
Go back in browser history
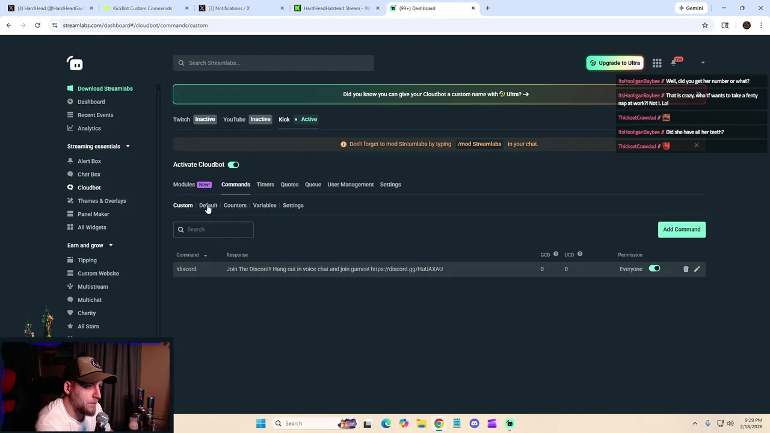[8, 25]
